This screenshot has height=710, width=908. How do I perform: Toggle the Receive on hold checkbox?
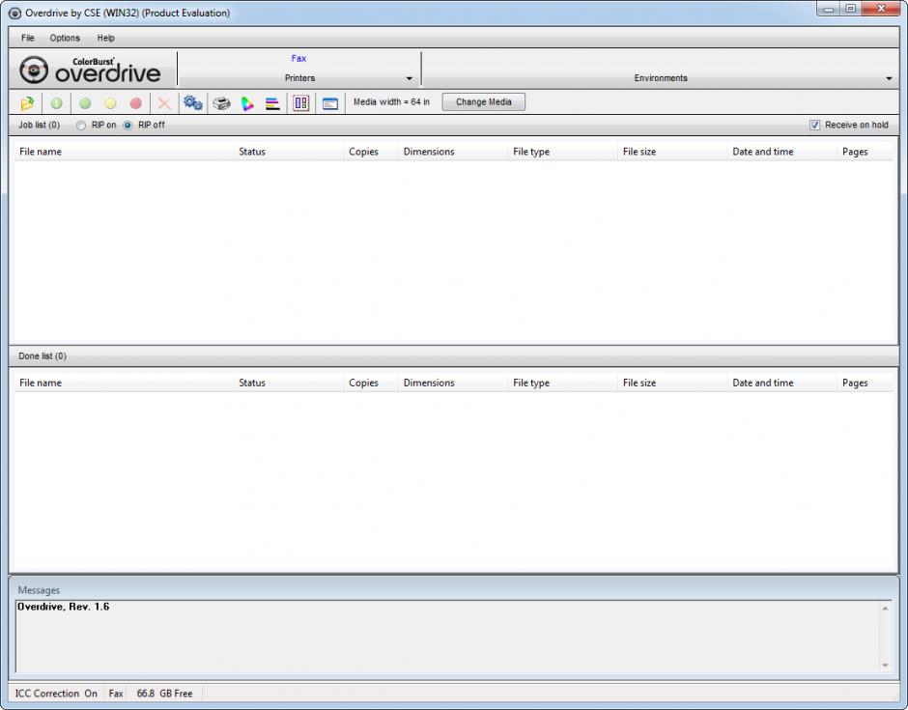[814, 125]
